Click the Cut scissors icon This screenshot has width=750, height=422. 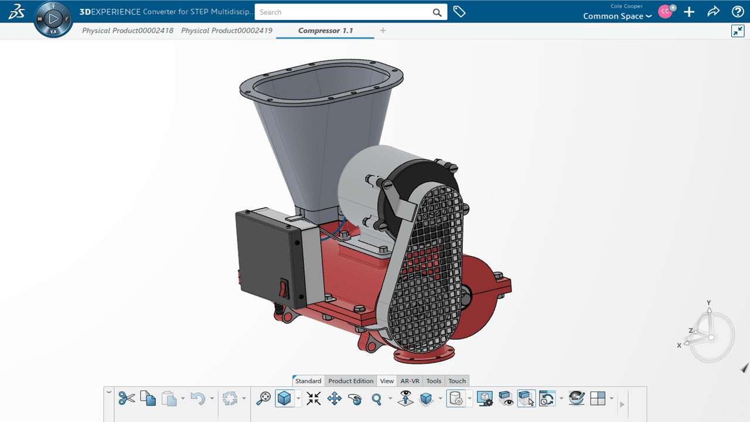pos(126,399)
